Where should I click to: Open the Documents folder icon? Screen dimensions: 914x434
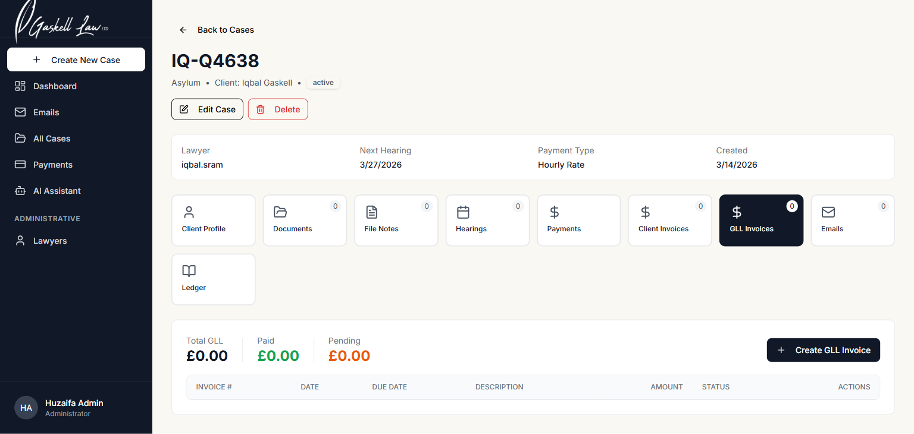(x=280, y=212)
